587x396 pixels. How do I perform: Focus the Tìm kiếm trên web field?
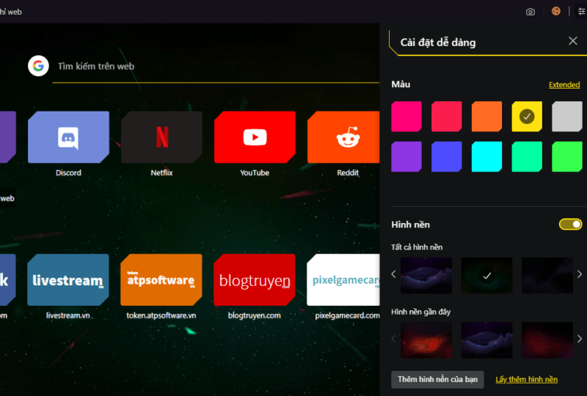pos(216,66)
